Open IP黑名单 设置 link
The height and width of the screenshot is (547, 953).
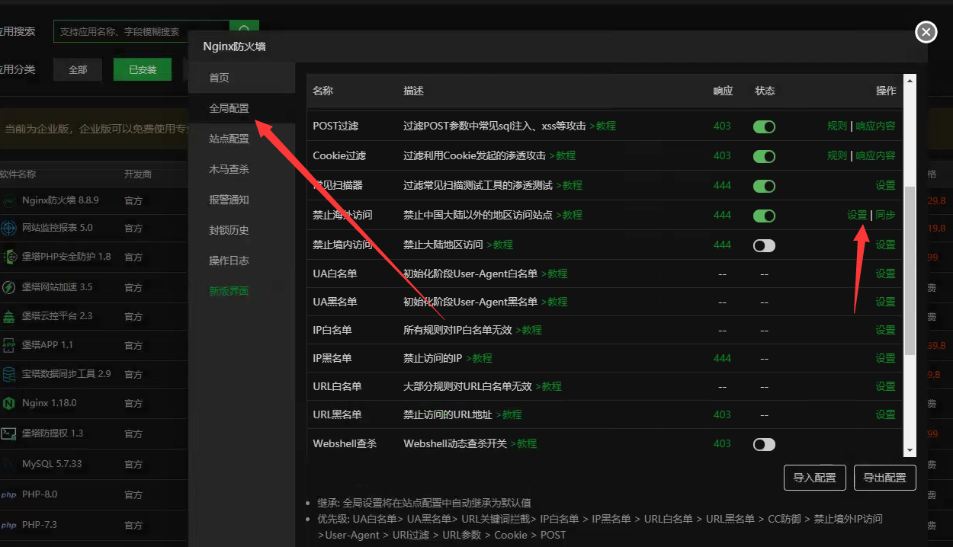[885, 358]
